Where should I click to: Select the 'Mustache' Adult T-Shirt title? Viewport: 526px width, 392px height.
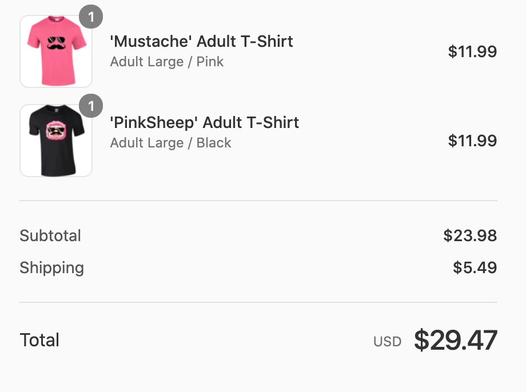[201, 42]
